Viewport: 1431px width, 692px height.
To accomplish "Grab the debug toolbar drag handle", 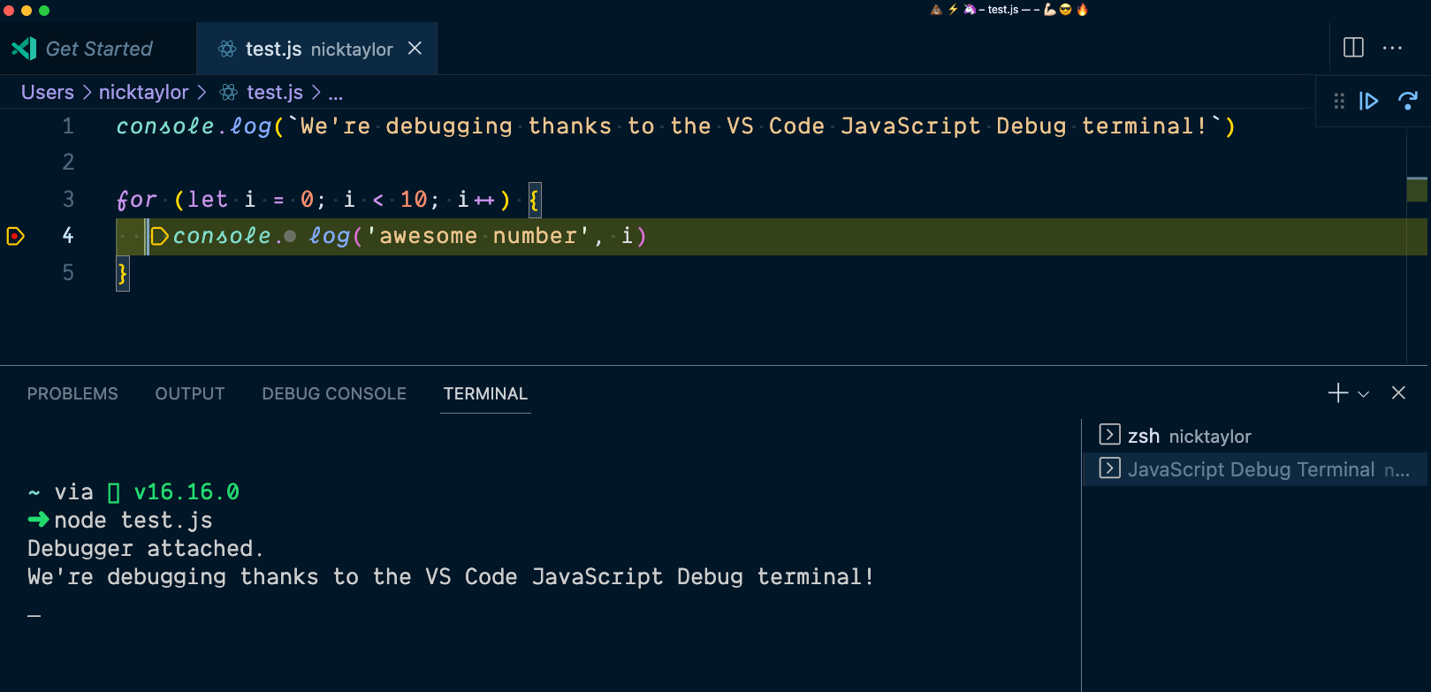I will pyautogui.click(x=1339, y=101).
